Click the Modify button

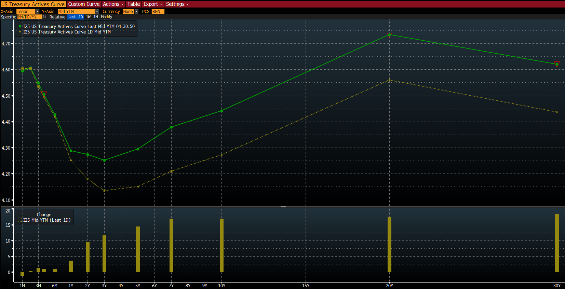coord(106,17)
